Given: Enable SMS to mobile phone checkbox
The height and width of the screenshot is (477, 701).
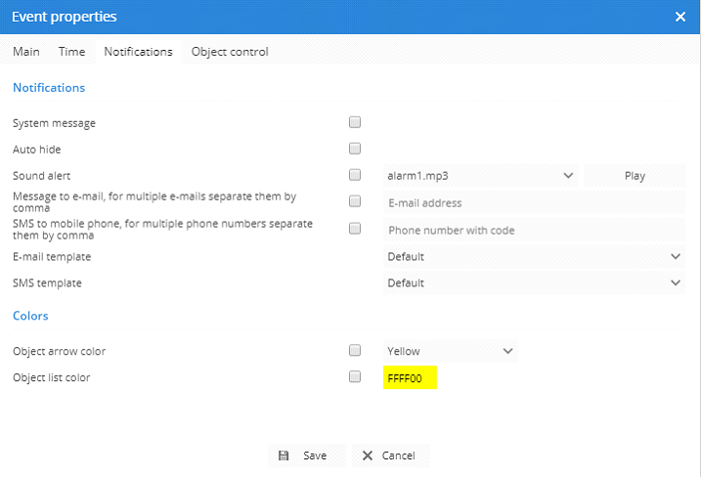Looking at the screenshot, I should coord(355,229).
